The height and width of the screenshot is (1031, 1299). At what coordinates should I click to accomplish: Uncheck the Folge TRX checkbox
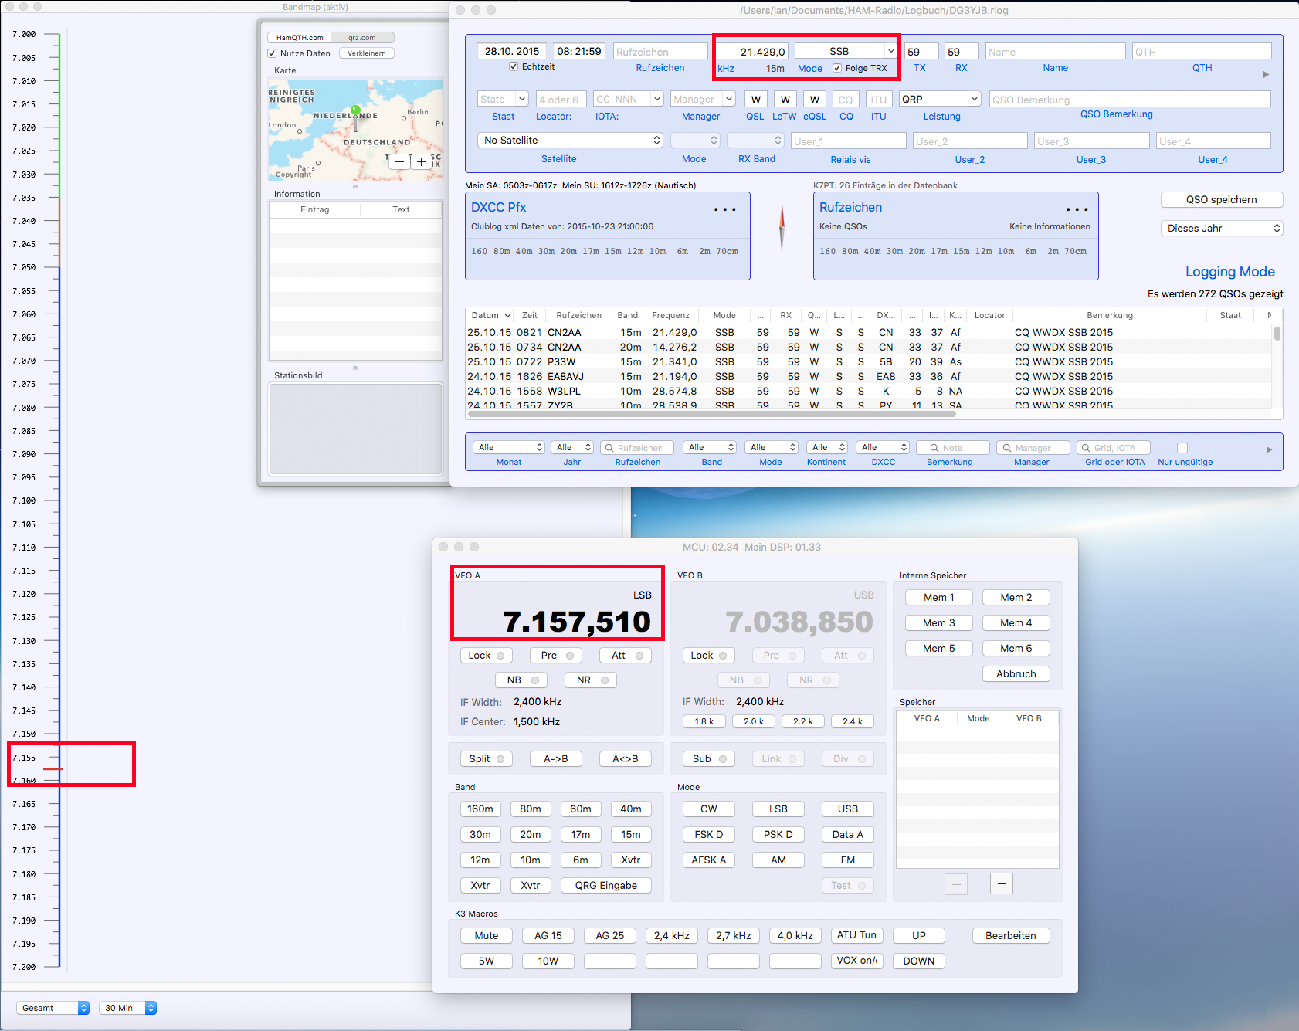pyautogui.click(x=837, y=68)
